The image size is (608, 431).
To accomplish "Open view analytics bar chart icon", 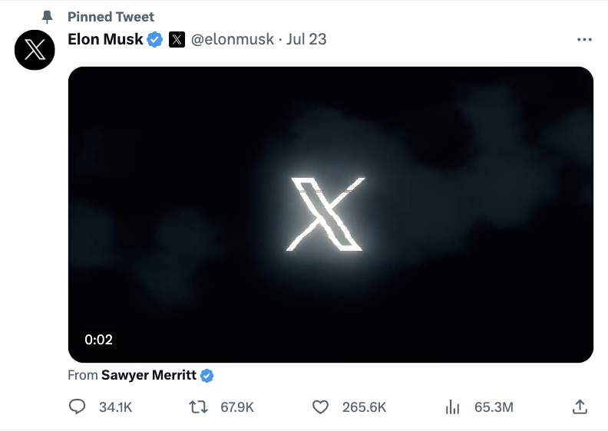I will click(x=453, y=406).
